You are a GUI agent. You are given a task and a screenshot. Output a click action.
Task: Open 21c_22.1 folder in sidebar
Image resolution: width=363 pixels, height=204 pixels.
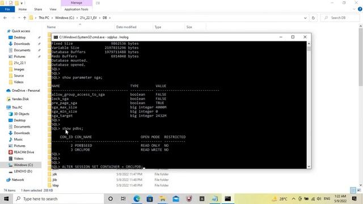click(20, 63)
